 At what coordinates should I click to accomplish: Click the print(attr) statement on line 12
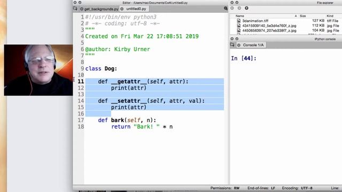coord(129,88)
